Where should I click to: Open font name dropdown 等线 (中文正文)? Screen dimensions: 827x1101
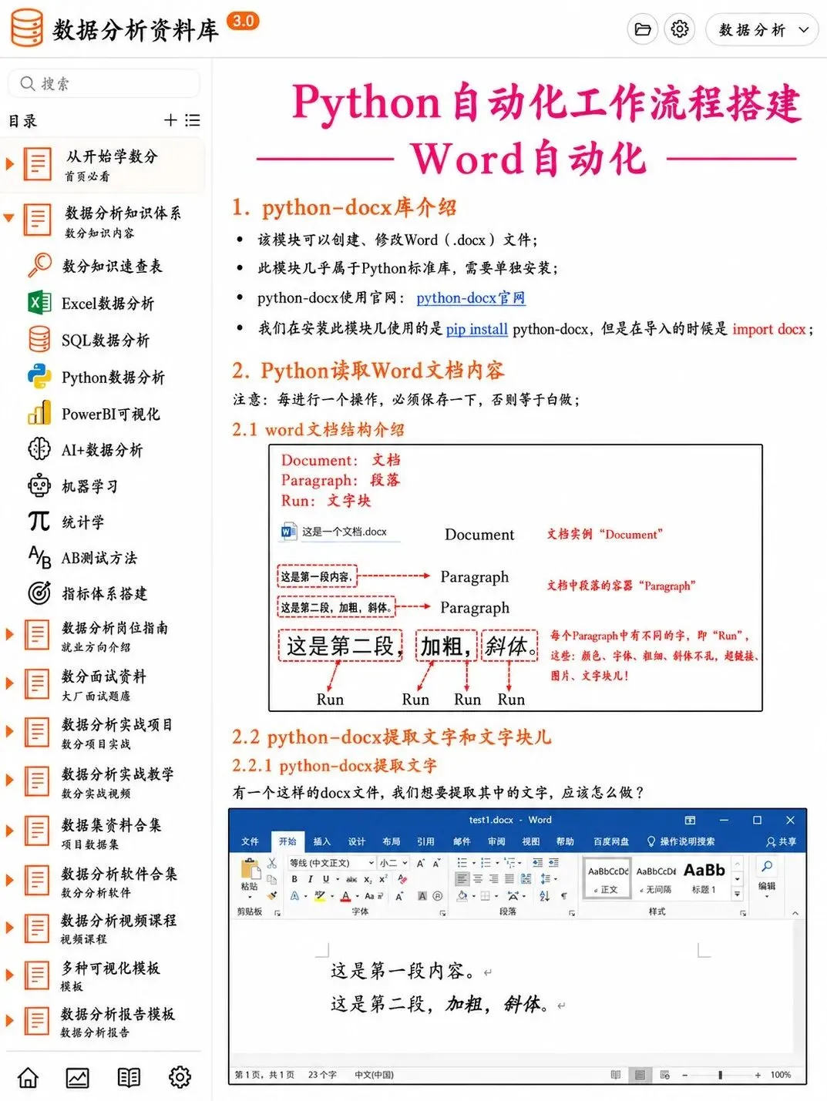[331, 863]
